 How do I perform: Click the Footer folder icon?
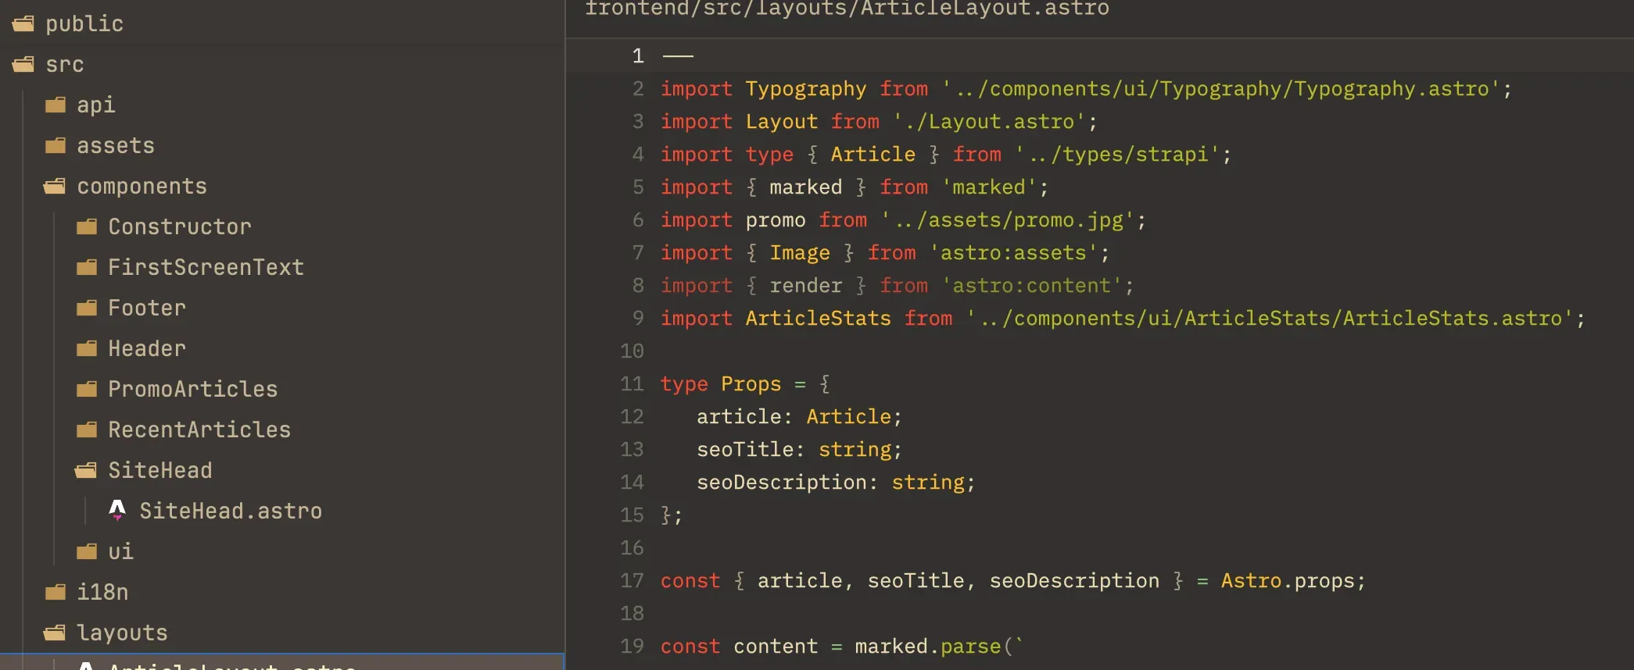coord(87,308)
